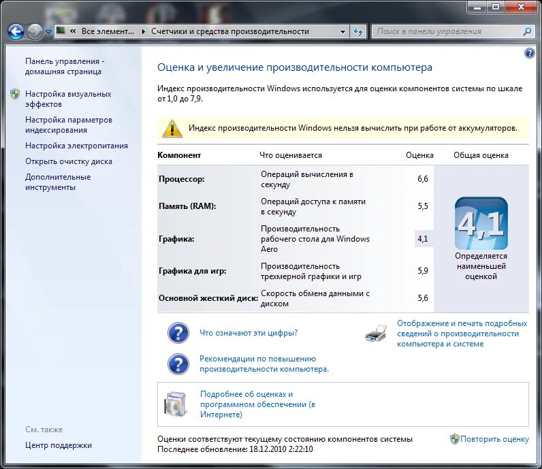Image resolution: width=542 pixels, height=469 pixels.
Task: Show hidden breadcrumb levels via double chevron
Action: point(73,31)
